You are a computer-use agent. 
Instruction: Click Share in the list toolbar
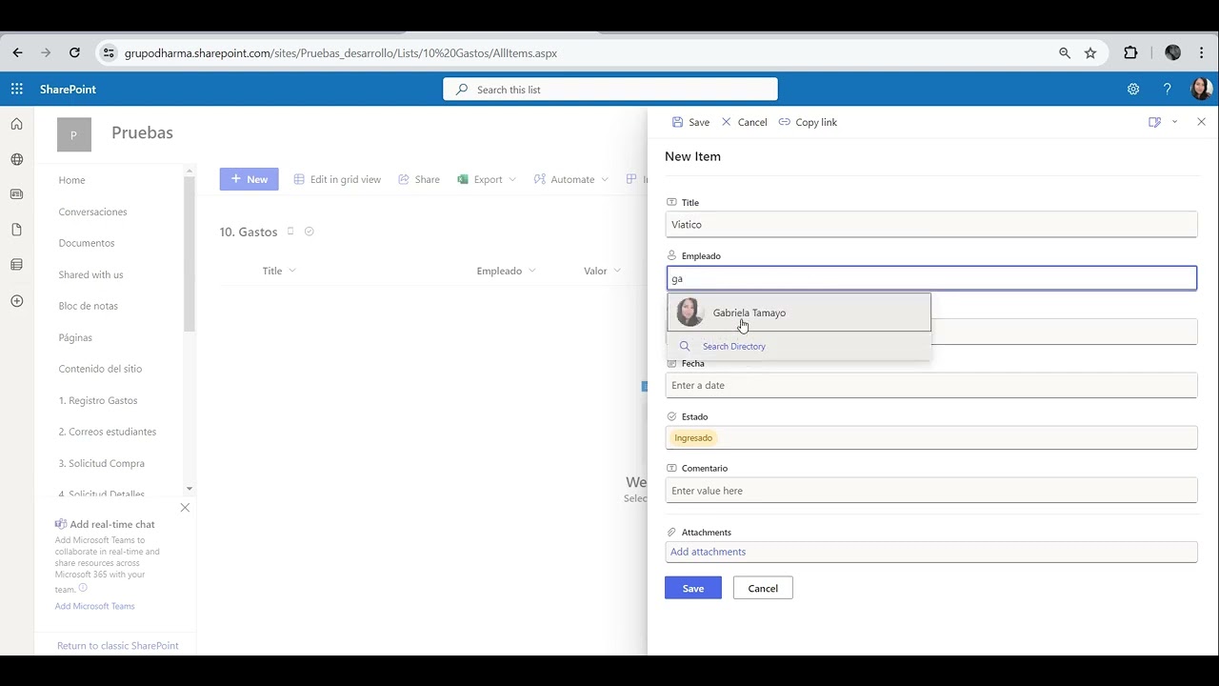coord(419,179)
